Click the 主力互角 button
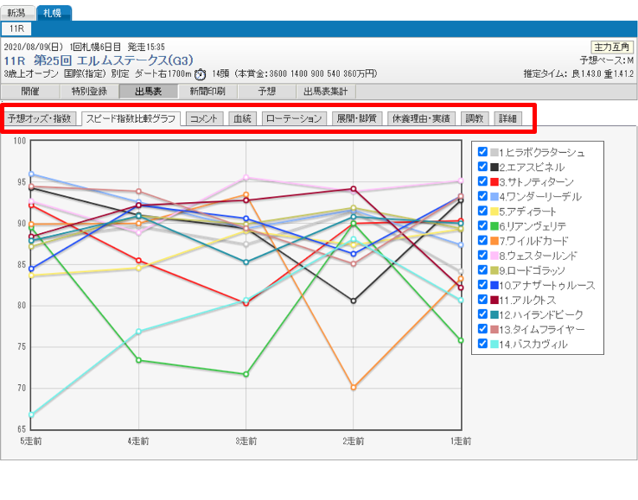Viewport: 638px width, 500px height. (x=611, y=47)
